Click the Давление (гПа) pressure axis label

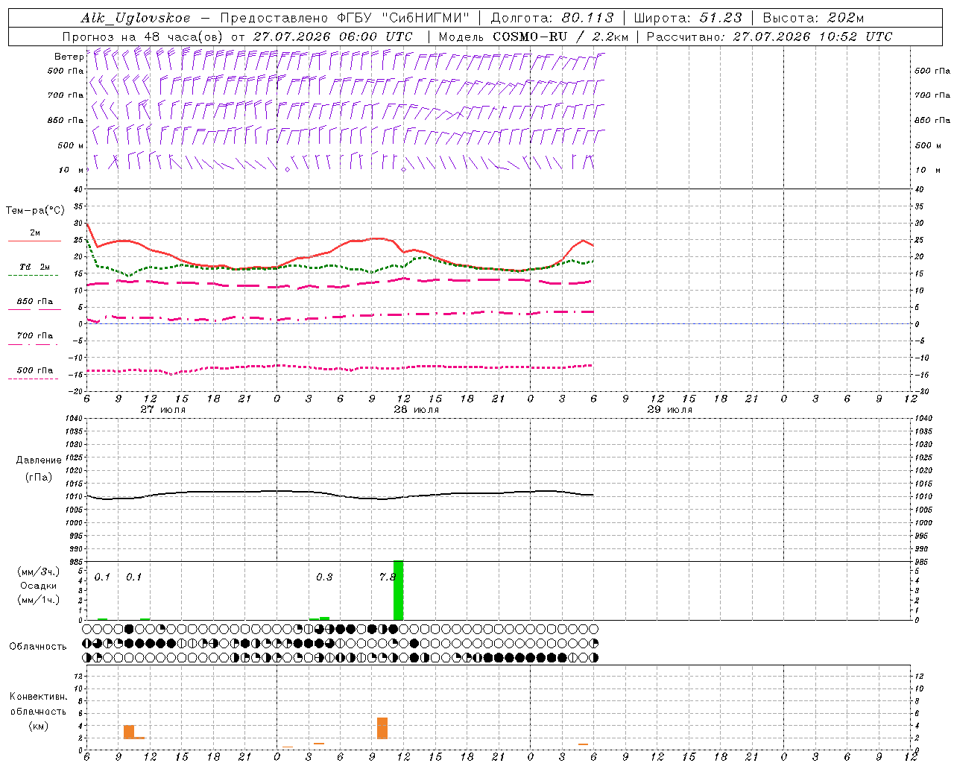(x=39, y=469)
